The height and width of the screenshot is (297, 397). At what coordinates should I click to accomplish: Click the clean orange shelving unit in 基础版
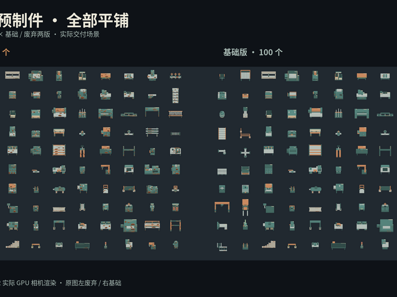(315, 150)
